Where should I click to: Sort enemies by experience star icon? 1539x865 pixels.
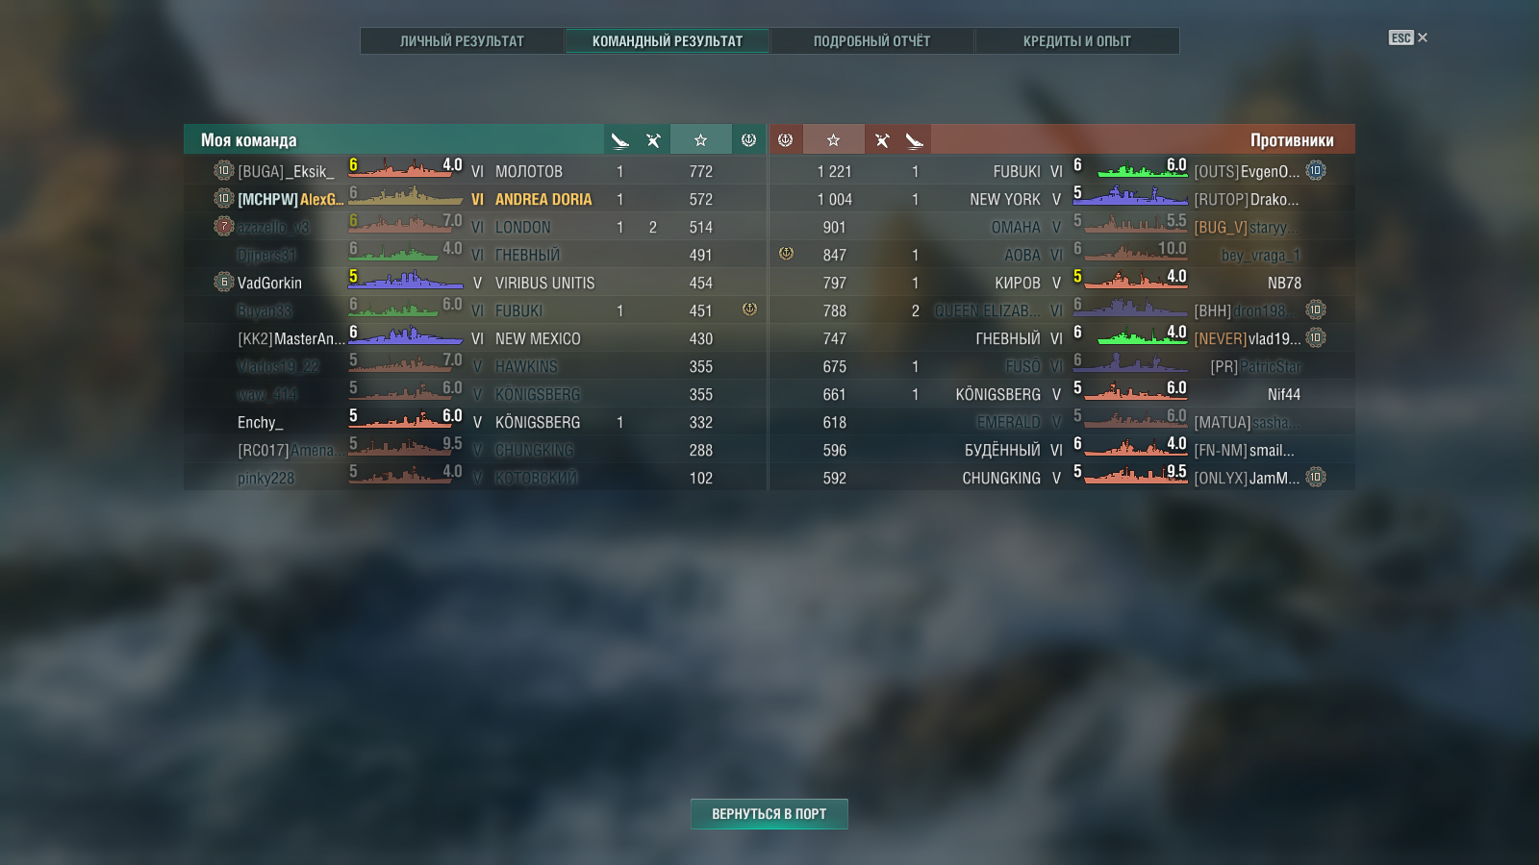click(833, 140)
